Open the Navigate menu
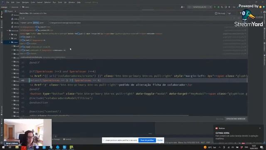The width and height of the screenshot is (266, 150). 25,2
